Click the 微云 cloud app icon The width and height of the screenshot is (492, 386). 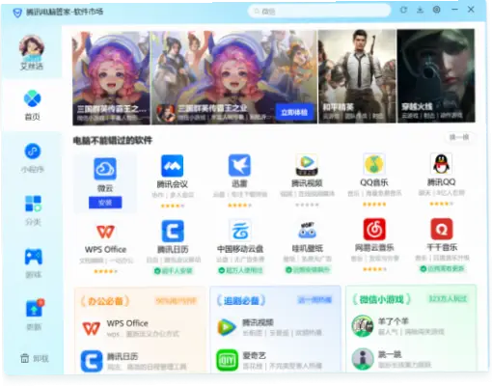click(x=105, y=169)
